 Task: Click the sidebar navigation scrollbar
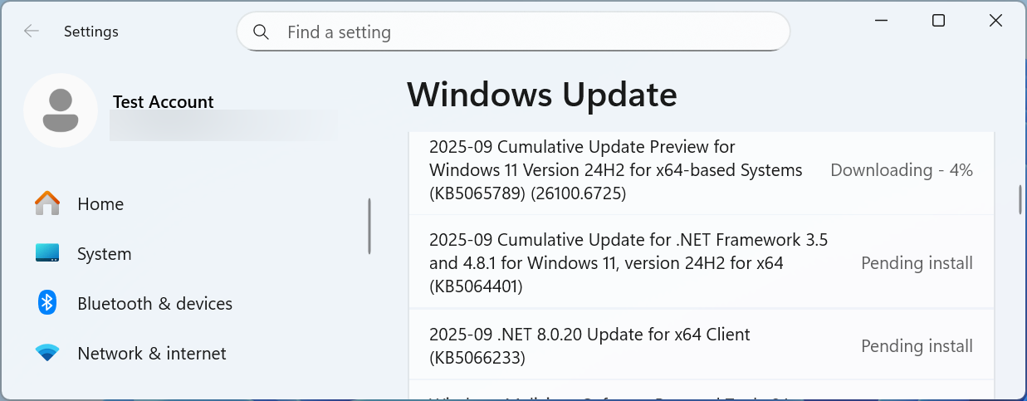point(369,226)
